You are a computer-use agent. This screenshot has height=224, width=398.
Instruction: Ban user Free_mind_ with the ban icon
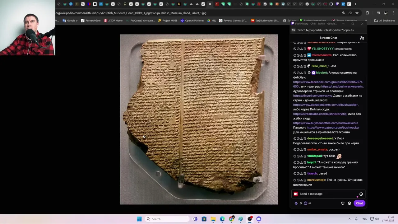coord(295,66)
